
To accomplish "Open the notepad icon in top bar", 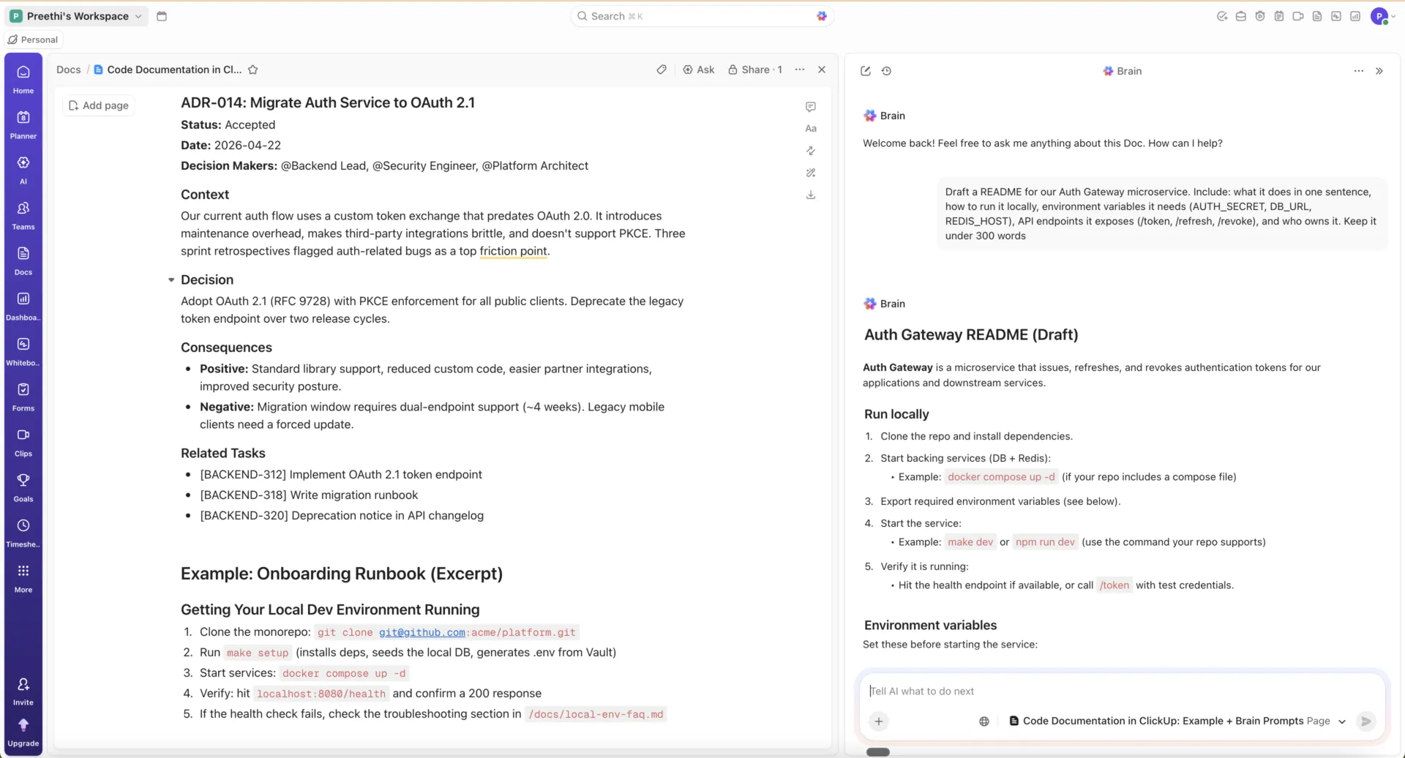I will coord(1279,16).
